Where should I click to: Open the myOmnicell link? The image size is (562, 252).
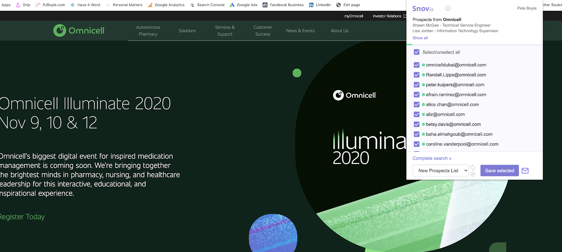click(354, 16)
